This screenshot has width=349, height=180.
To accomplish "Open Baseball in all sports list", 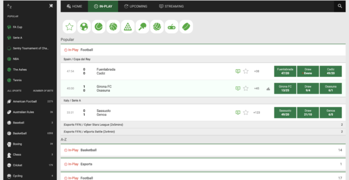I will pyautogui.click(x=30, y=123).
